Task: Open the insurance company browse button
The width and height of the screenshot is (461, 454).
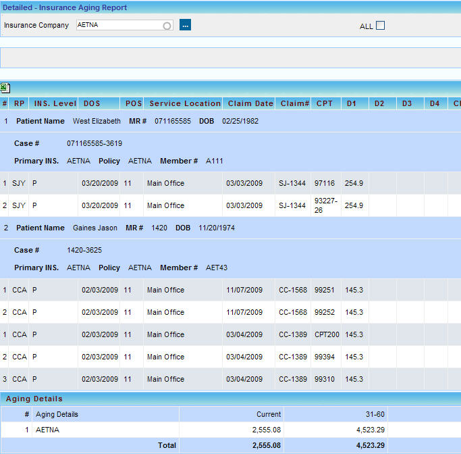Action: click(185, 25)
